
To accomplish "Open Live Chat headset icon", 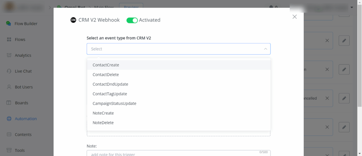I will 8,71.
